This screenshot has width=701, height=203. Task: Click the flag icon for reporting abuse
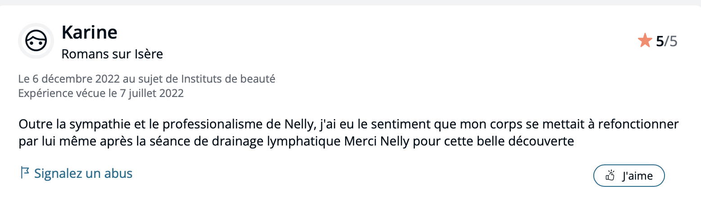(x=25, y=173)
